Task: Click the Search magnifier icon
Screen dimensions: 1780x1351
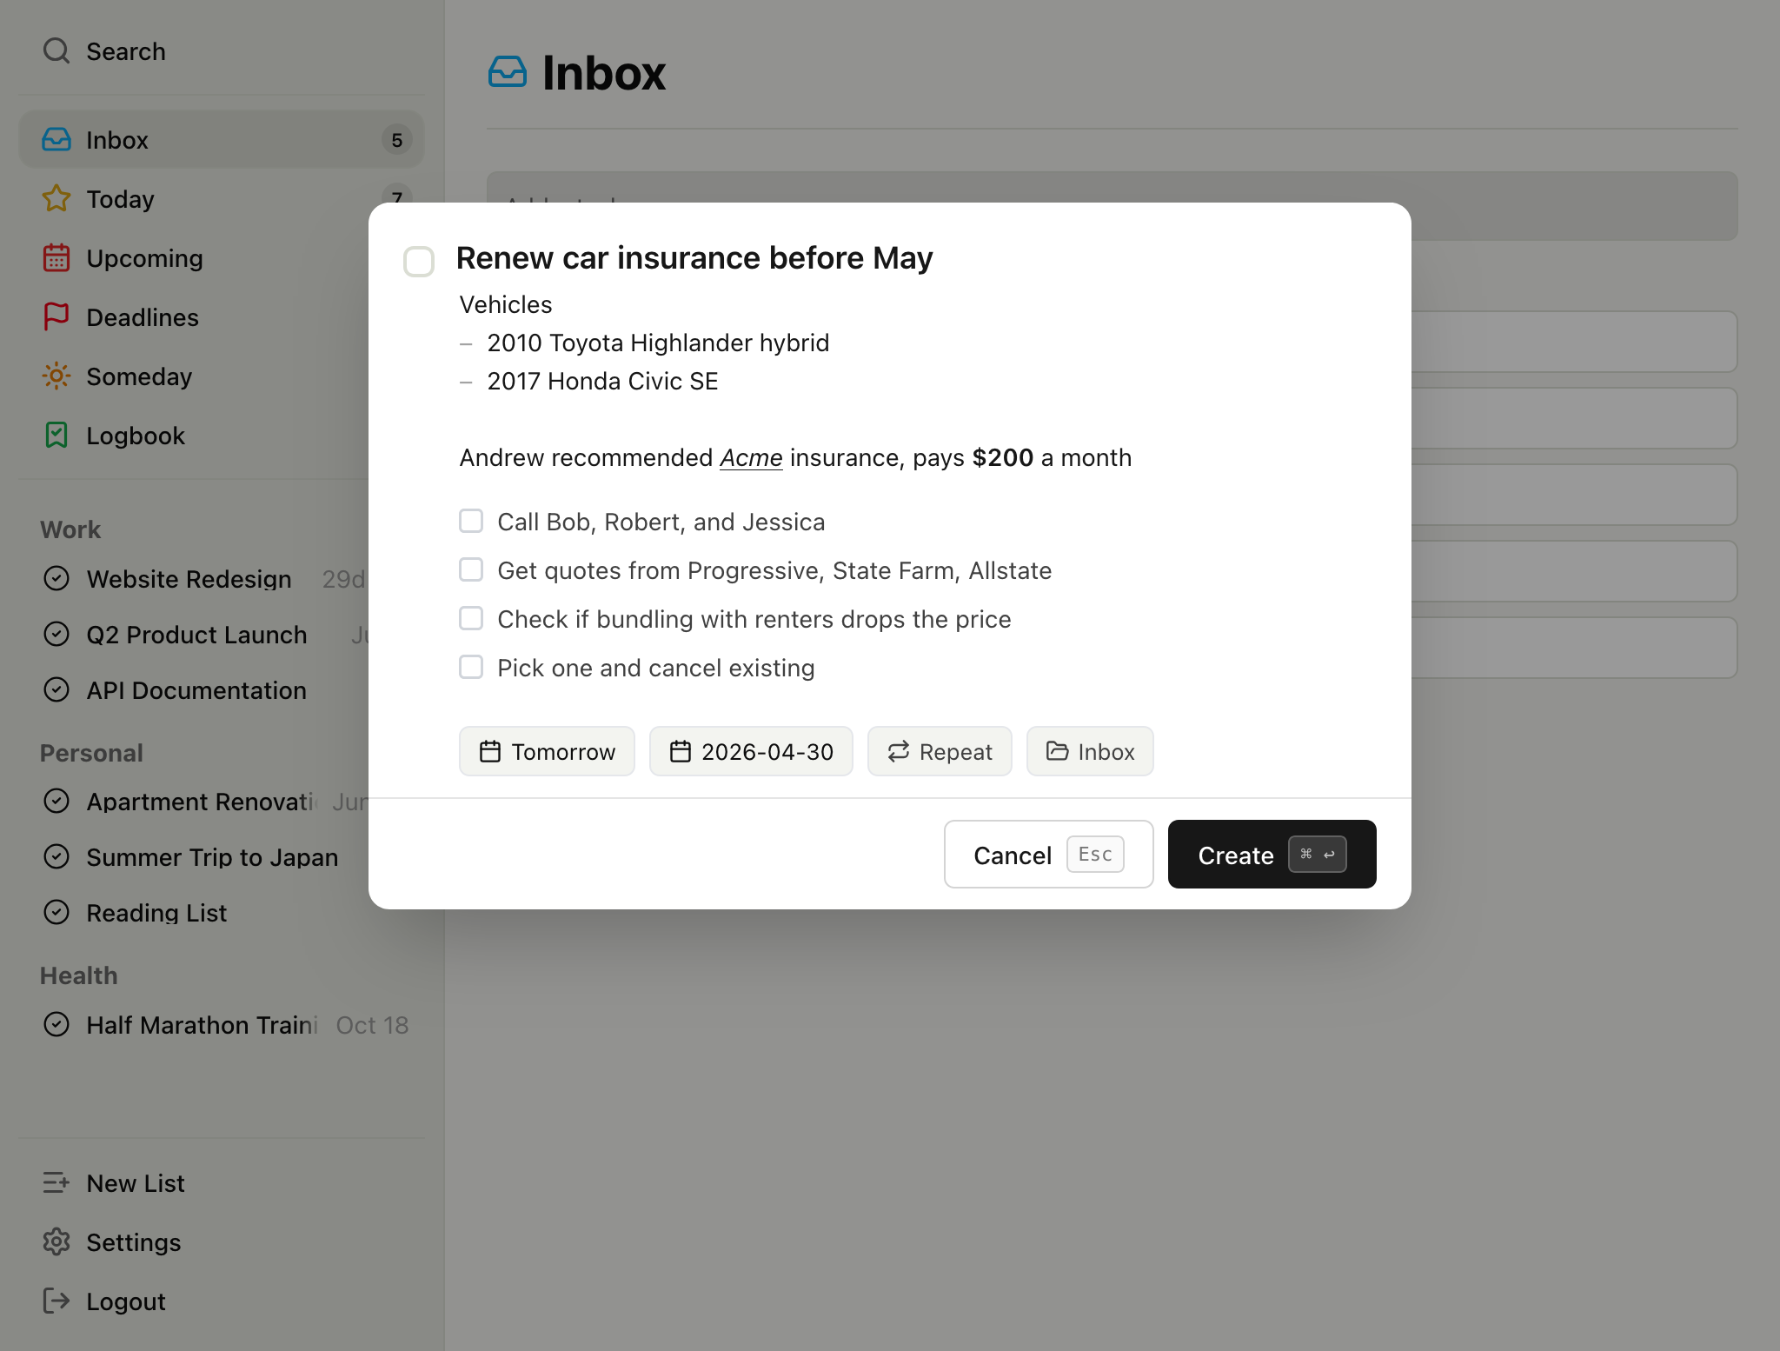Action: tap(56, 51)
